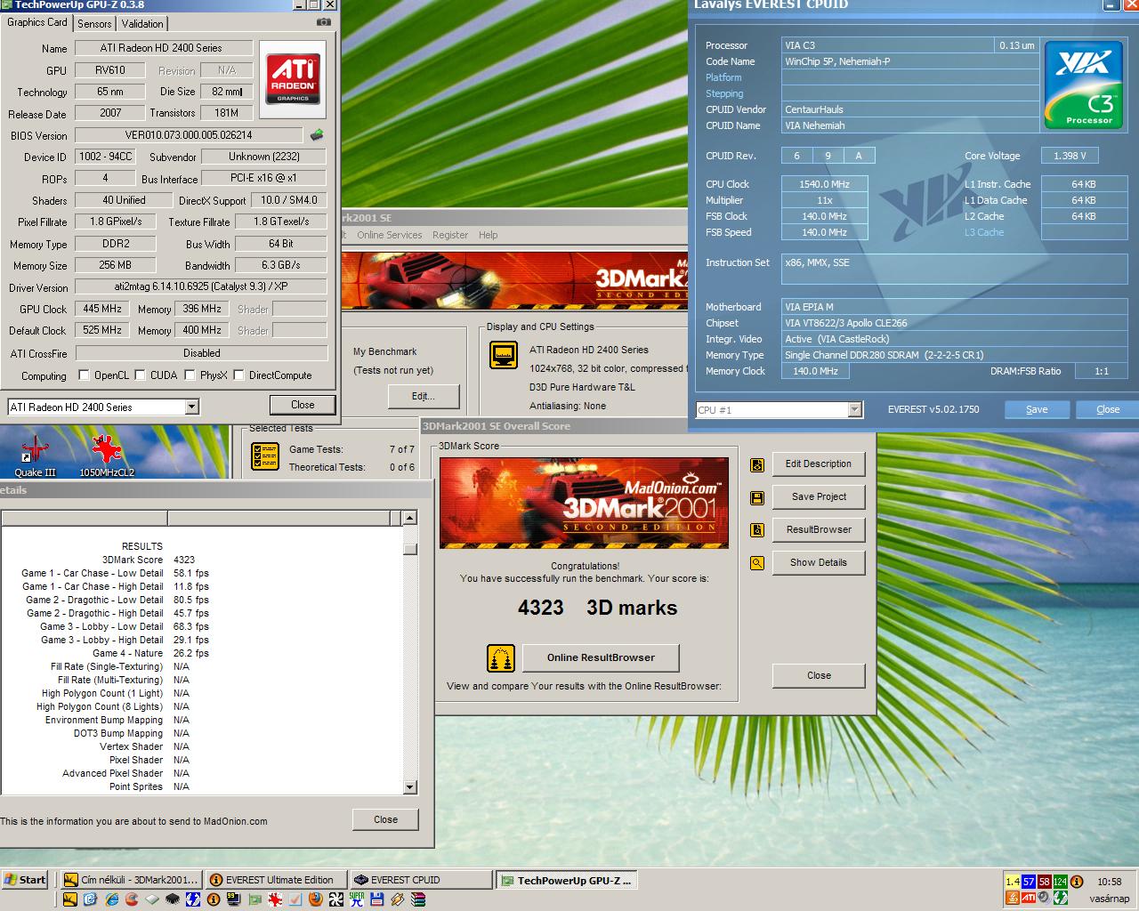Switch to EVEREST CPUID taskbar button
This screenshot has width=1139, height=911.
pos(420,880)
